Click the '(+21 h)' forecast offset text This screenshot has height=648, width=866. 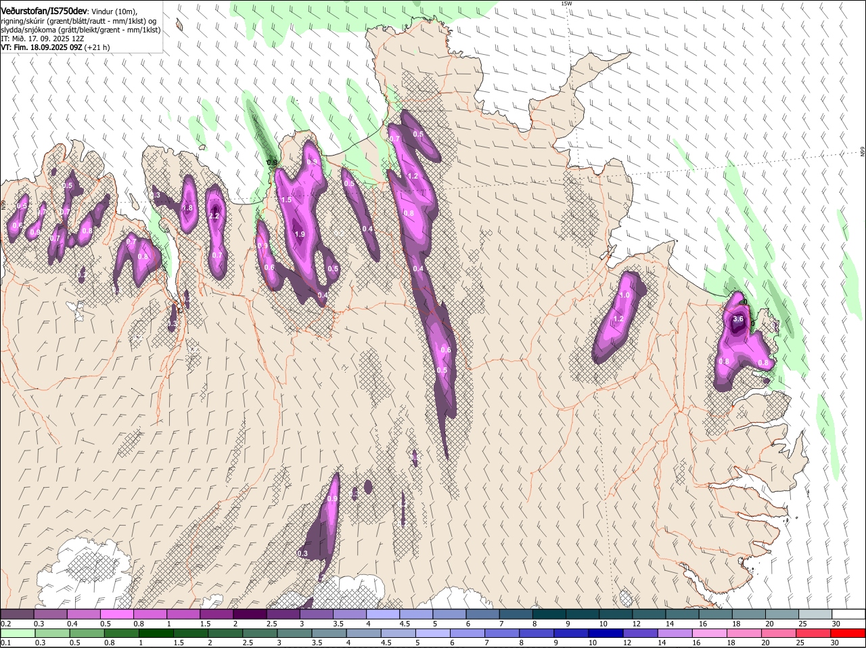[97, 47]
